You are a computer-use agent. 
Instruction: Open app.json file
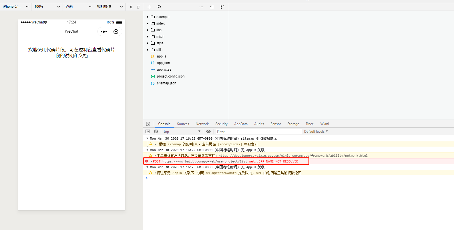(160, 63)
